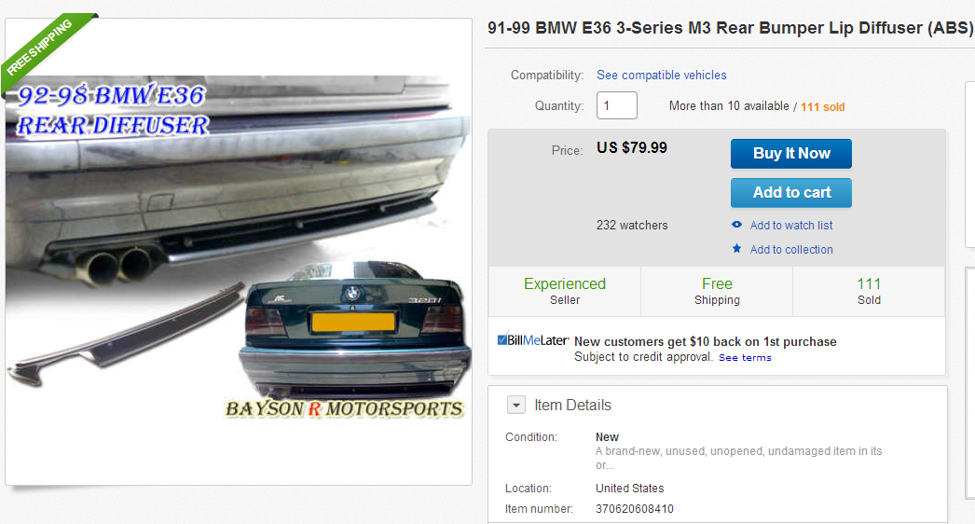Click the star icon beside Add to collection
The height and width of the screenshot is (524, 975).
pos(737,248)
